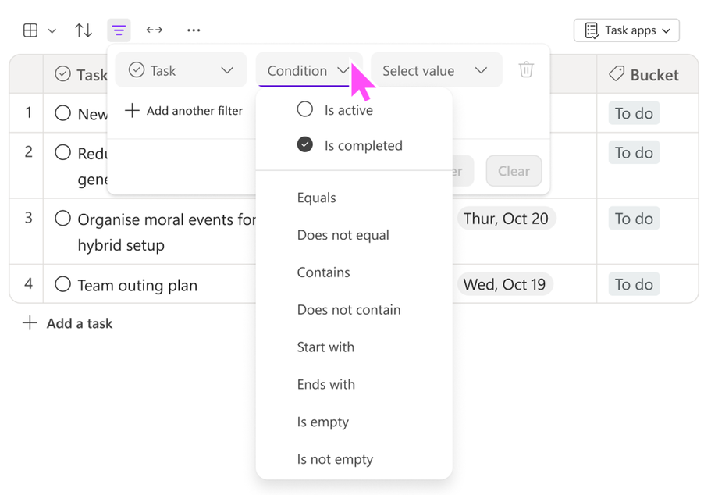Delete the filter using the trash icon
The height and width of the screenshot is (495, 704).
tap(526, 69)
